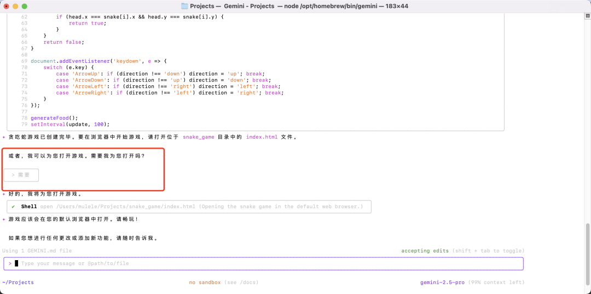Click the '~/Projects' path in the footer
This screenshot has width=591, height=294.
tap(18, 283)
